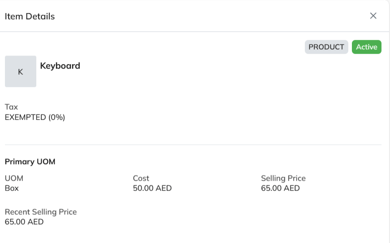This screenshot has height=243, width=390.
Task: Click the Cost field label
Action: tap(141, 178)
